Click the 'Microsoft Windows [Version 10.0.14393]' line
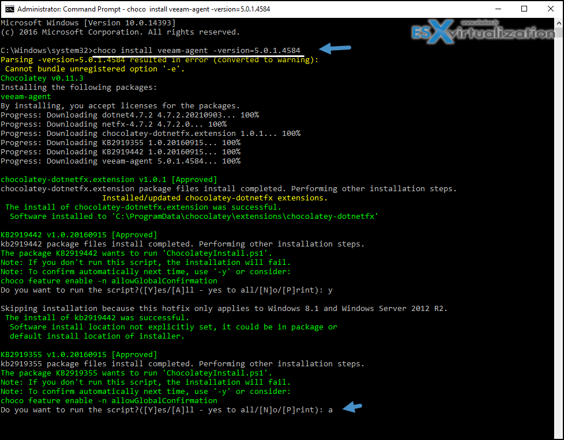The height and width of the screenshot is (440, 564). point(88,23)
